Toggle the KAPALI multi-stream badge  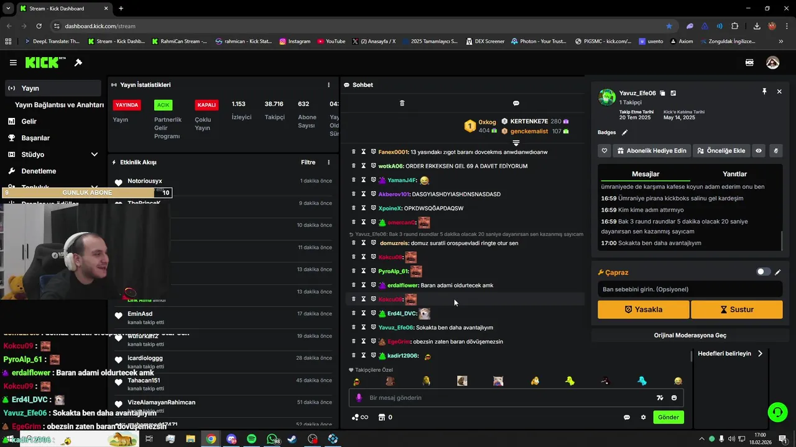coord(206,105)
